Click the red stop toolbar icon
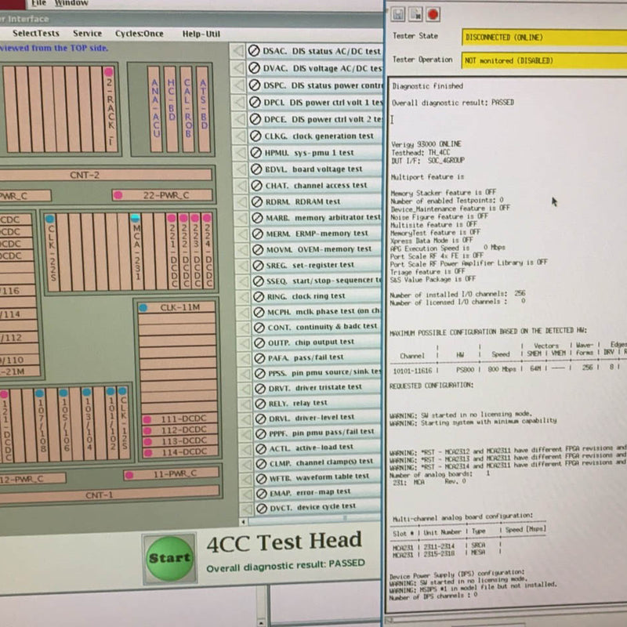This screenshot has height=627, width=627. 433,14
